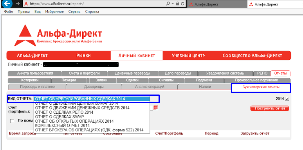This screenshot has height=150, width=303.
Task: Click the magnifier search icon in address bar
Action: 168,4
